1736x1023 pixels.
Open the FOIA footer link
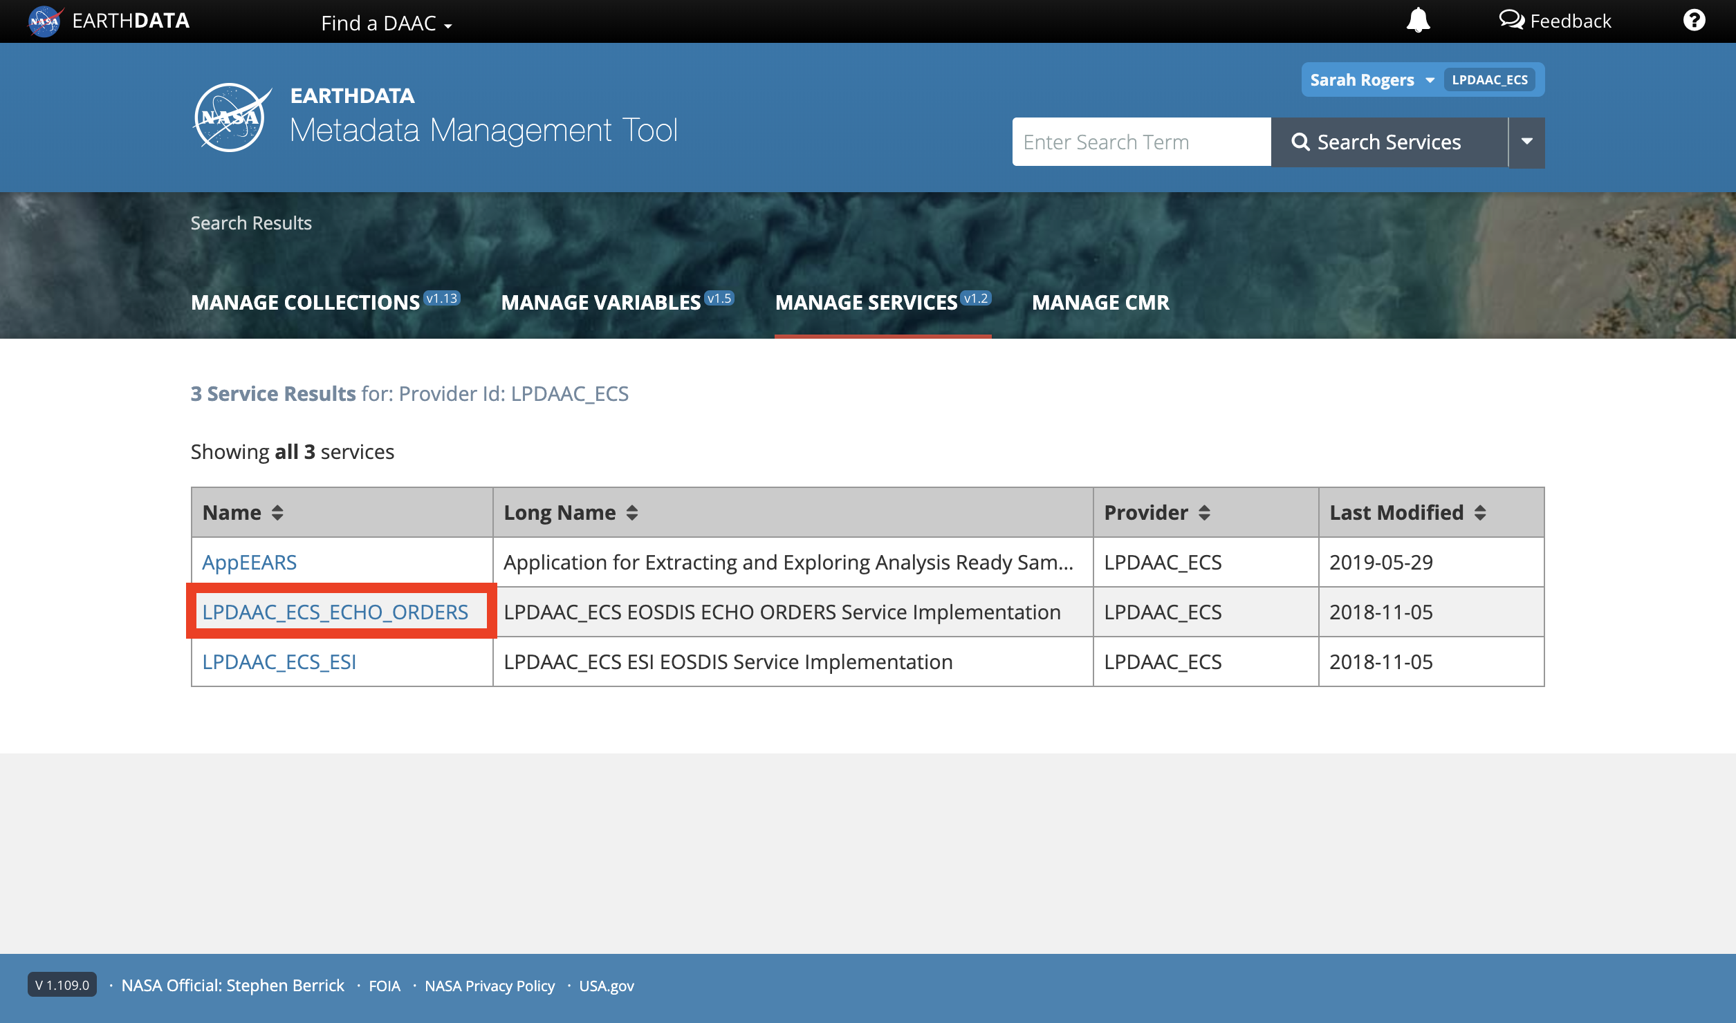pyautogui.click(x=385, y=986)
